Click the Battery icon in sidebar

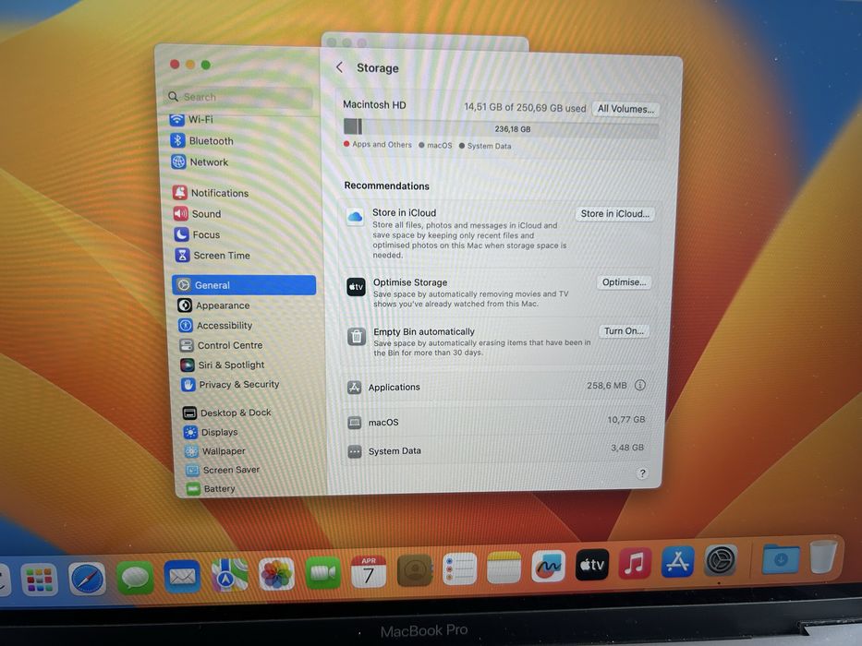coord(193,488)
